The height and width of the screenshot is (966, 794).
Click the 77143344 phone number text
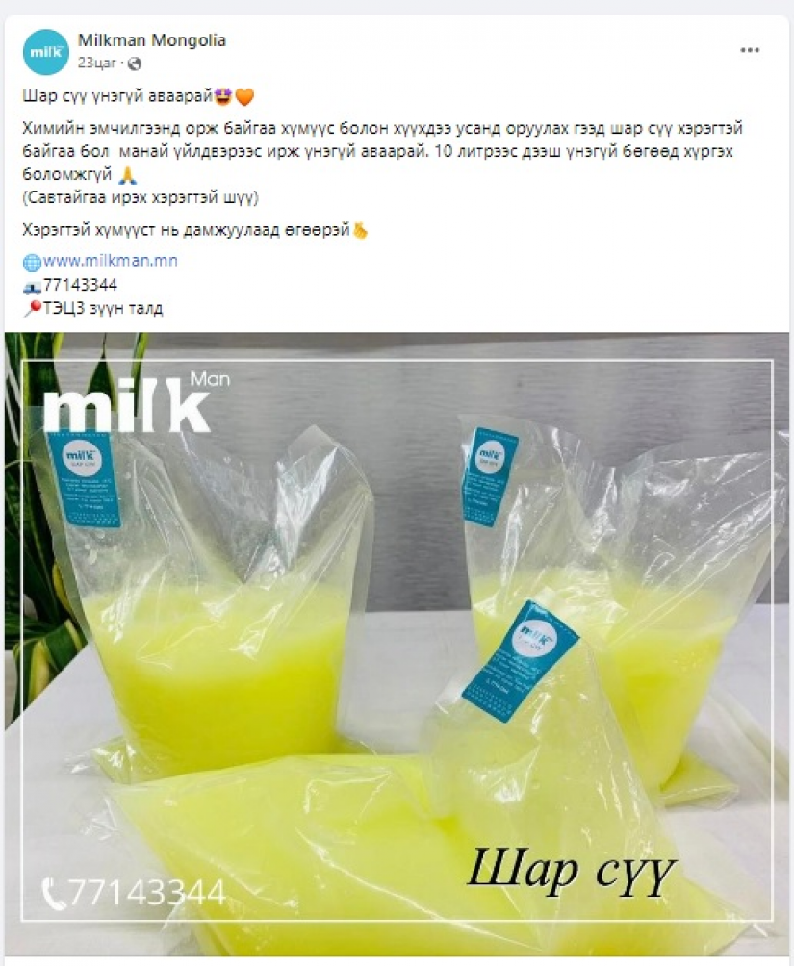(x=80, y=285)
